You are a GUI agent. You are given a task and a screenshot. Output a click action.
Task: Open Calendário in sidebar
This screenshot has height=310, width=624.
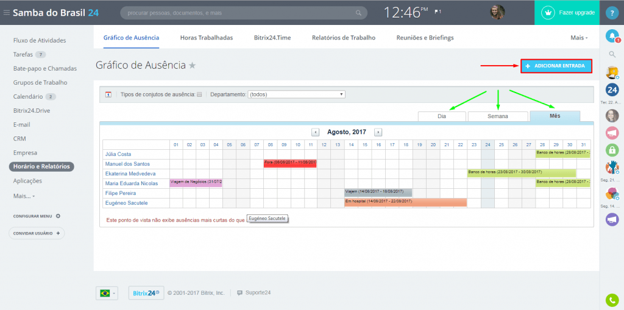click(x=28, y=96)
